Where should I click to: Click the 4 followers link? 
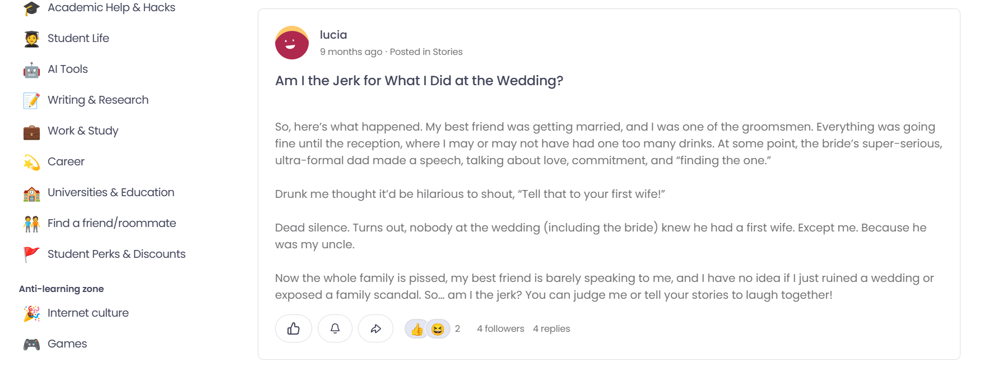500,328
